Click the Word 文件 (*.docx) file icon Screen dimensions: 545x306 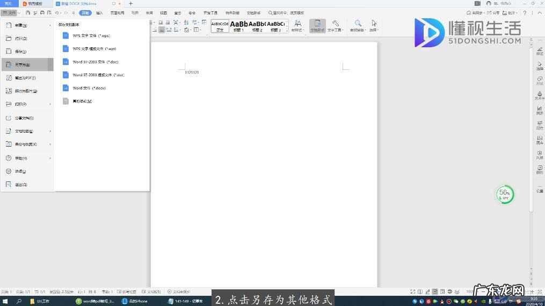point(66,88)
